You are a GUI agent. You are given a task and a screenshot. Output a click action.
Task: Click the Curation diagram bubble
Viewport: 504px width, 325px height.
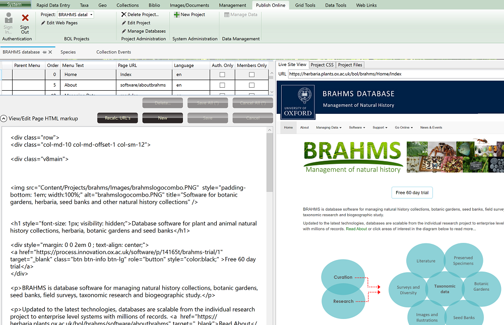pyautogui.click(x=343, y=277)
